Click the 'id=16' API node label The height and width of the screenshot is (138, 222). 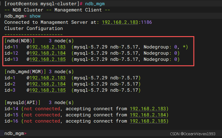click(11, 121)
